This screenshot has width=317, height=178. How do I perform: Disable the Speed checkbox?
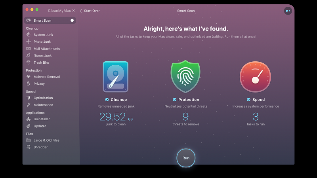[x=248, y=100]
